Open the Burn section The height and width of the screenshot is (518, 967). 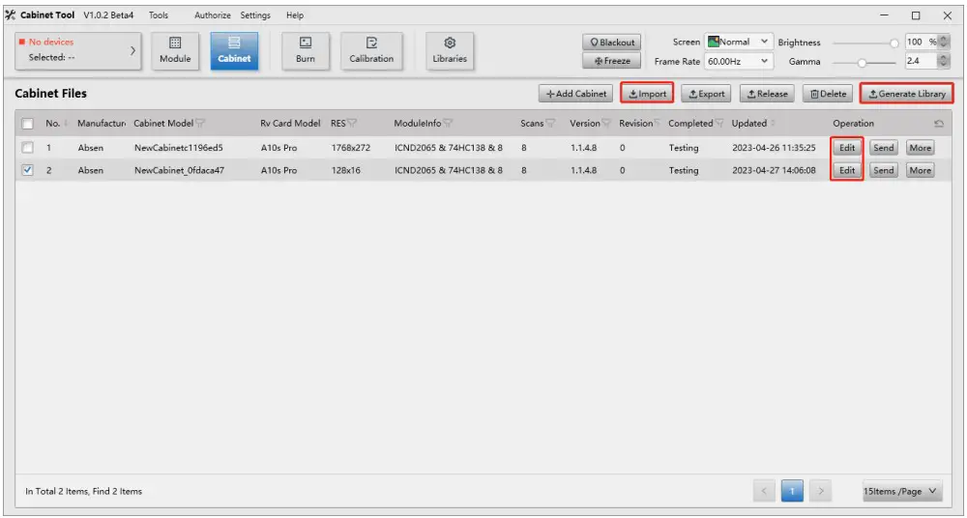coord(306,51)
